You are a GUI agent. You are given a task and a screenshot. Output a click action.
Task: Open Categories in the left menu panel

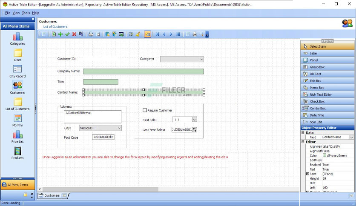click(17, 39)
